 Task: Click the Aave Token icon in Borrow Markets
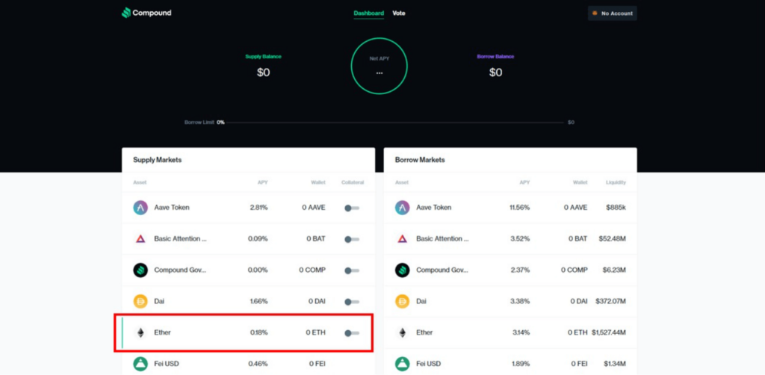(x=403, y=208)
